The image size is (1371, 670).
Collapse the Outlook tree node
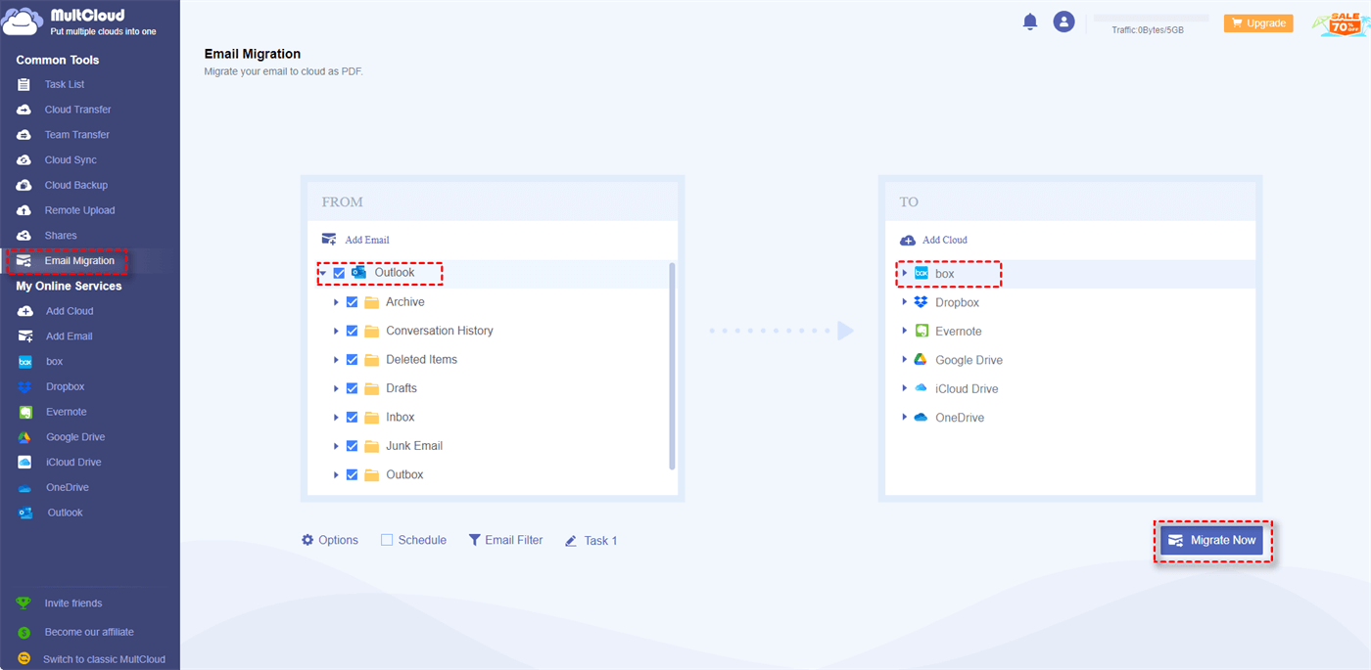323,274
